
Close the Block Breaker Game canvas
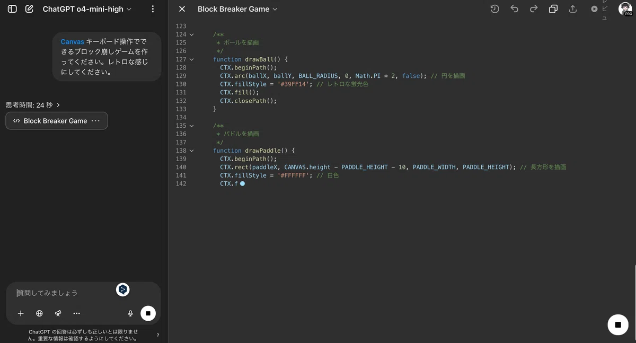182,9
